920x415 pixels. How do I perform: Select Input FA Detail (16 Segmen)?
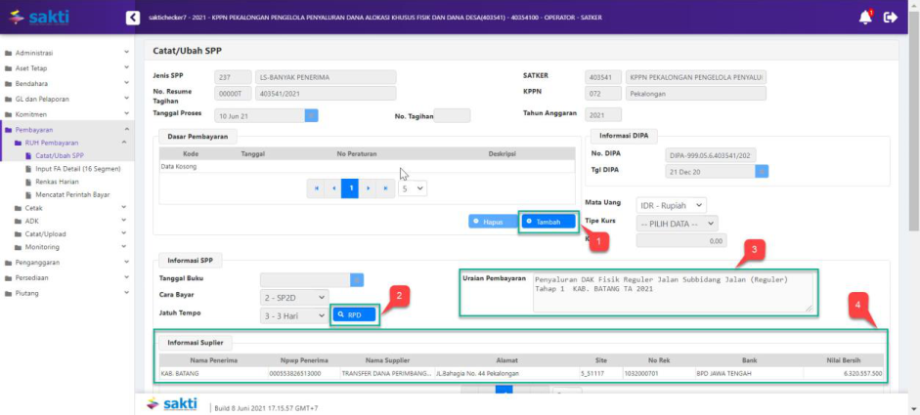(76, 168)
